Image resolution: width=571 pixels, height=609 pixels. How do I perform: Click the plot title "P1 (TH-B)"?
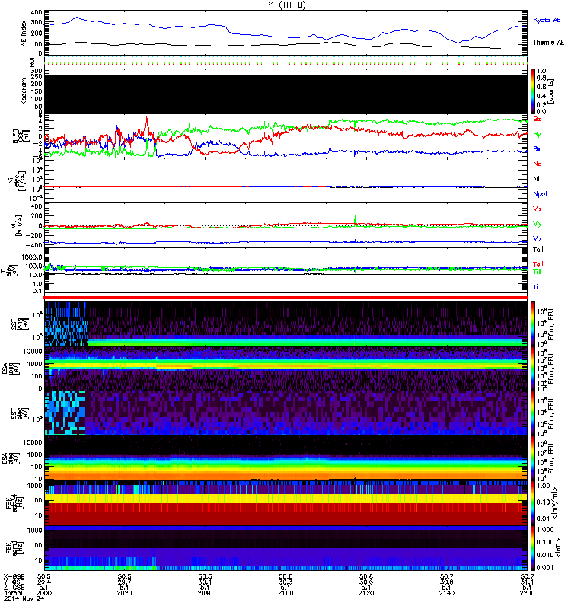coord(285,5)
